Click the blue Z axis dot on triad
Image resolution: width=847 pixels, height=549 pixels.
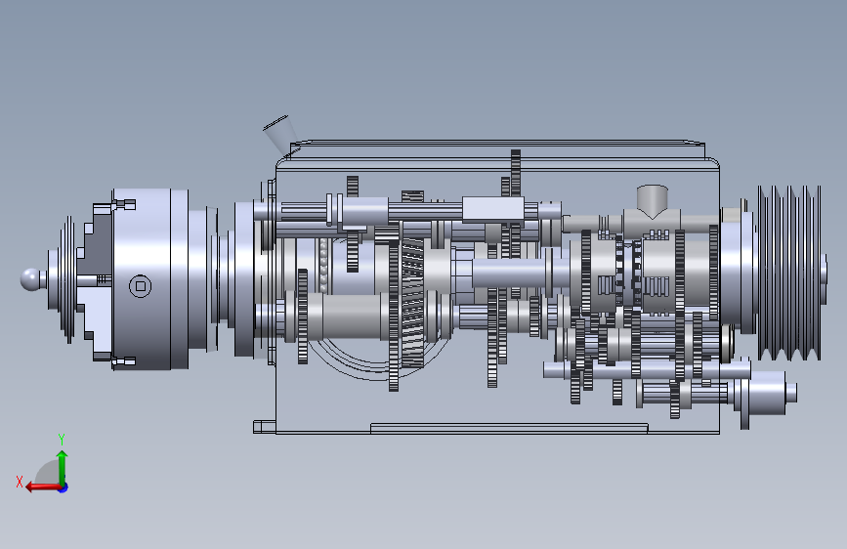coord(64,487)
